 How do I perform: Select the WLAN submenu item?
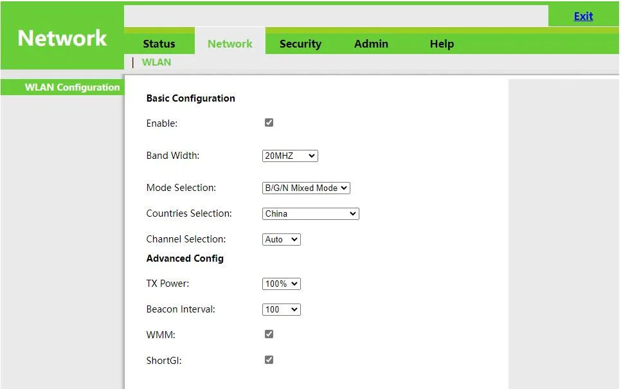[156, 62]
